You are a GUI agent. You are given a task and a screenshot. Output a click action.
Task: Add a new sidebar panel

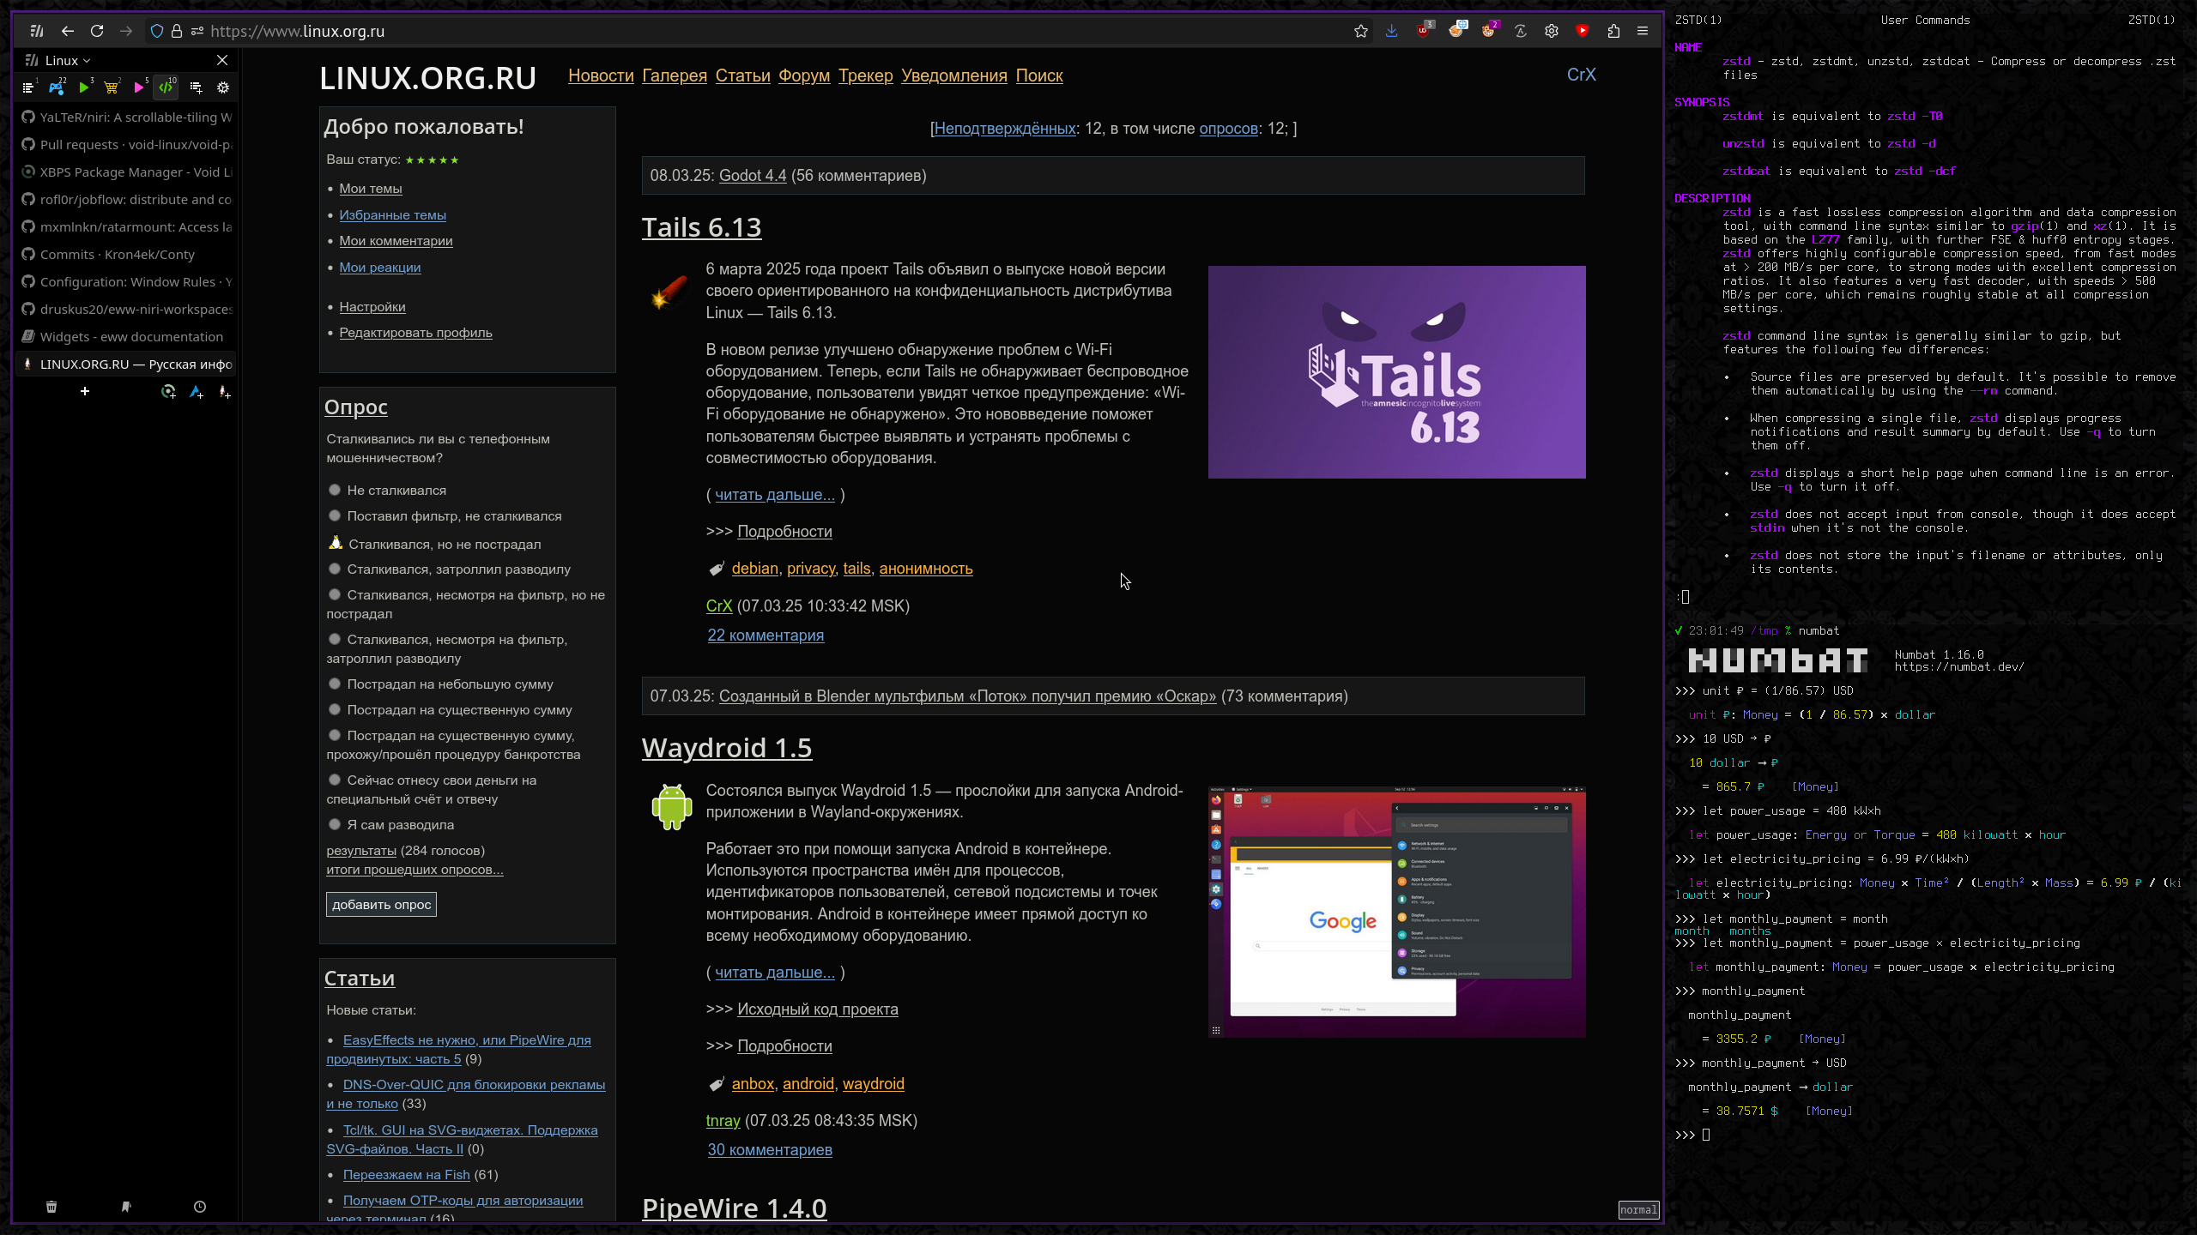pyautogui.click(x=196, y=87)
